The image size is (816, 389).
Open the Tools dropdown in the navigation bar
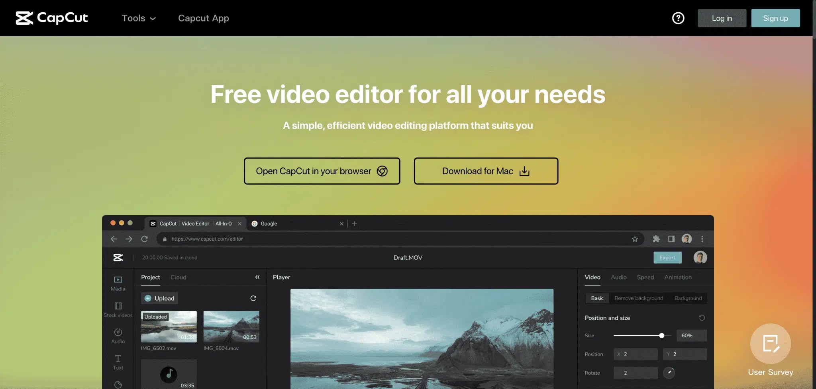[x=139, y=18]
